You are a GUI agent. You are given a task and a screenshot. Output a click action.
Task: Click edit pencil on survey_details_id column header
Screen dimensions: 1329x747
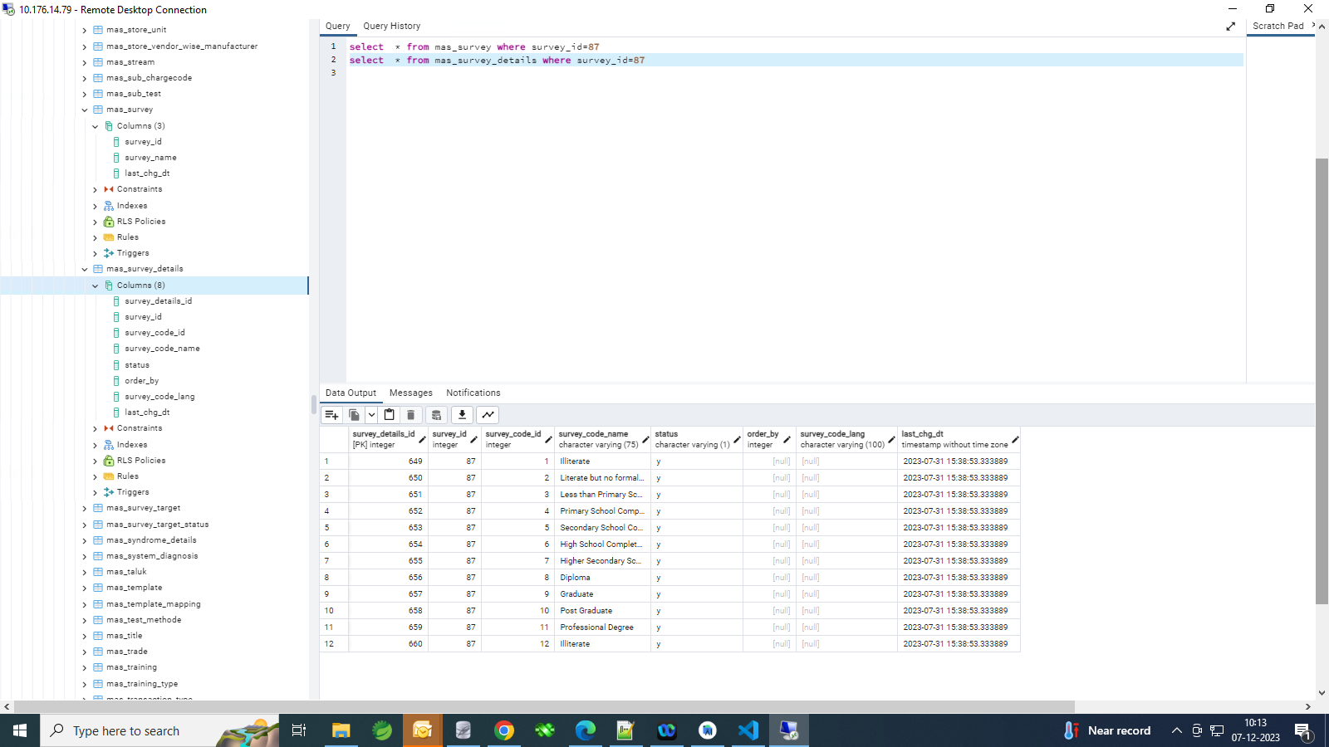pos(422,439)
